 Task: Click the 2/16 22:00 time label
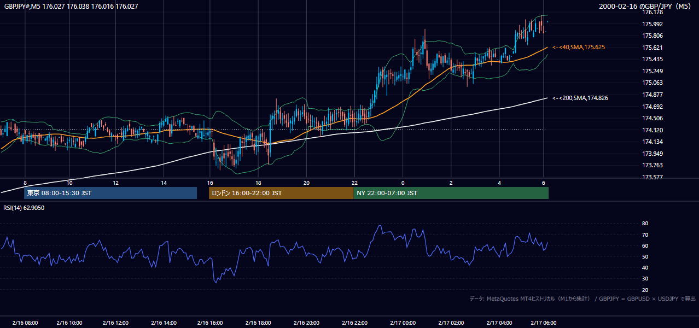(354, 323)
